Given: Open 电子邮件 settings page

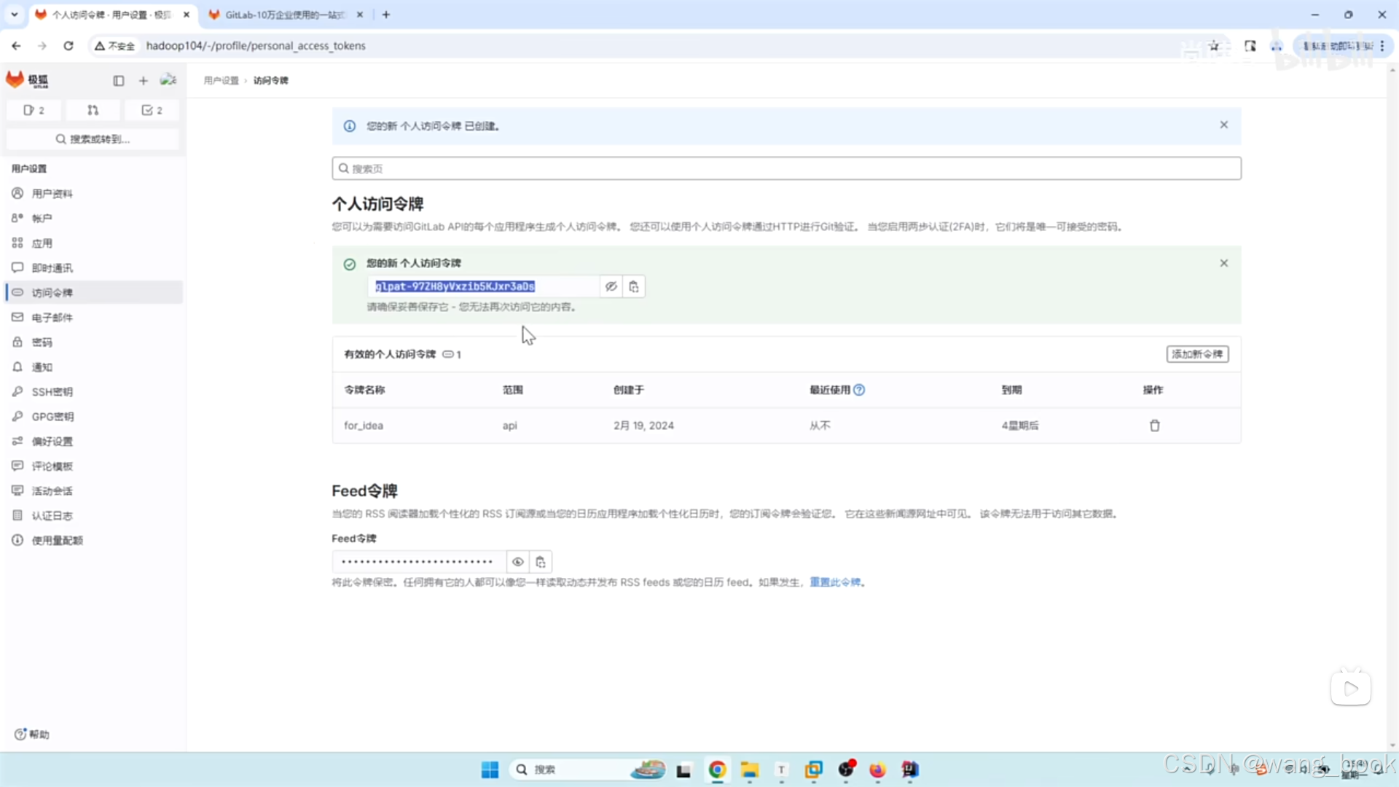Looking at the screenshot, I should pos(93,317).
